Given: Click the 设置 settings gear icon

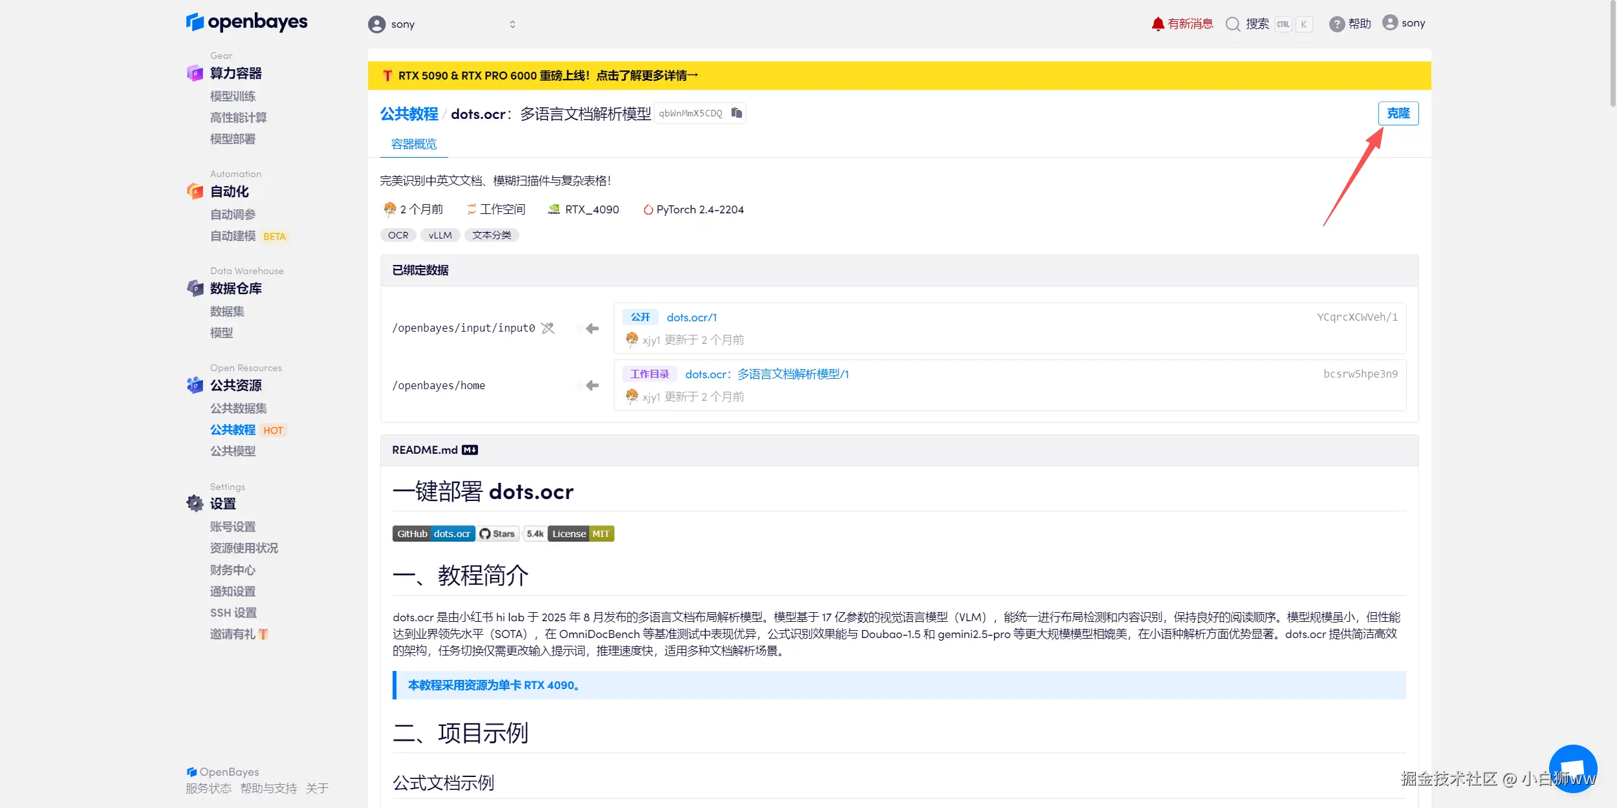Looking at the screenshot, I should 195,503.
